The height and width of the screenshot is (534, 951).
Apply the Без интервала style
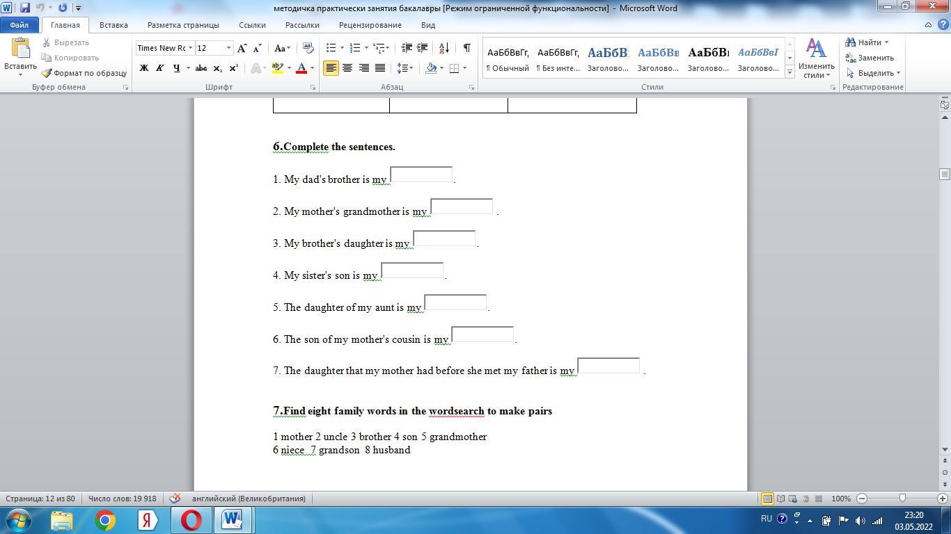[x=558, y=58]
